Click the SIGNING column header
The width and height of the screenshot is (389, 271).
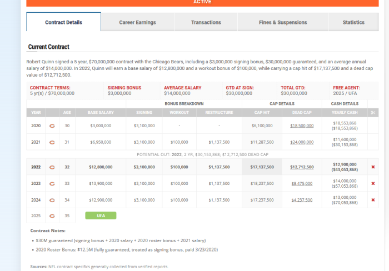144,113
